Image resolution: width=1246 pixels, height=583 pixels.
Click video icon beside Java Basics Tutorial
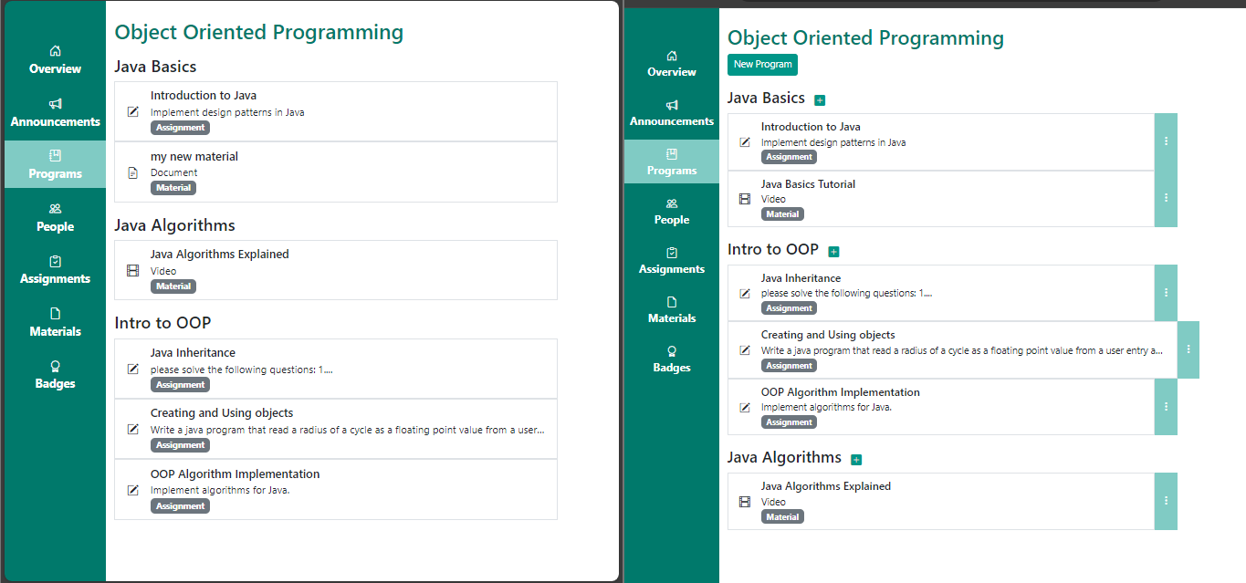pyautogui.click(x=744, y=198)
